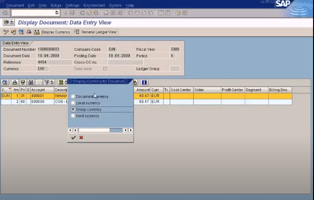Click the Sort Descending icon

coord(23,82)
